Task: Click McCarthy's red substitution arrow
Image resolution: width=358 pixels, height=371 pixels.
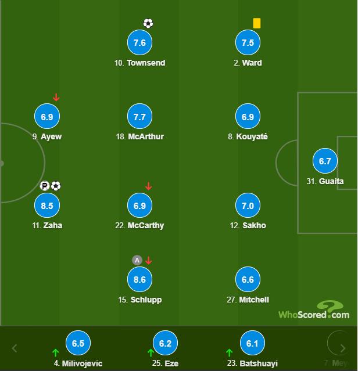Action: click(148, 186)
